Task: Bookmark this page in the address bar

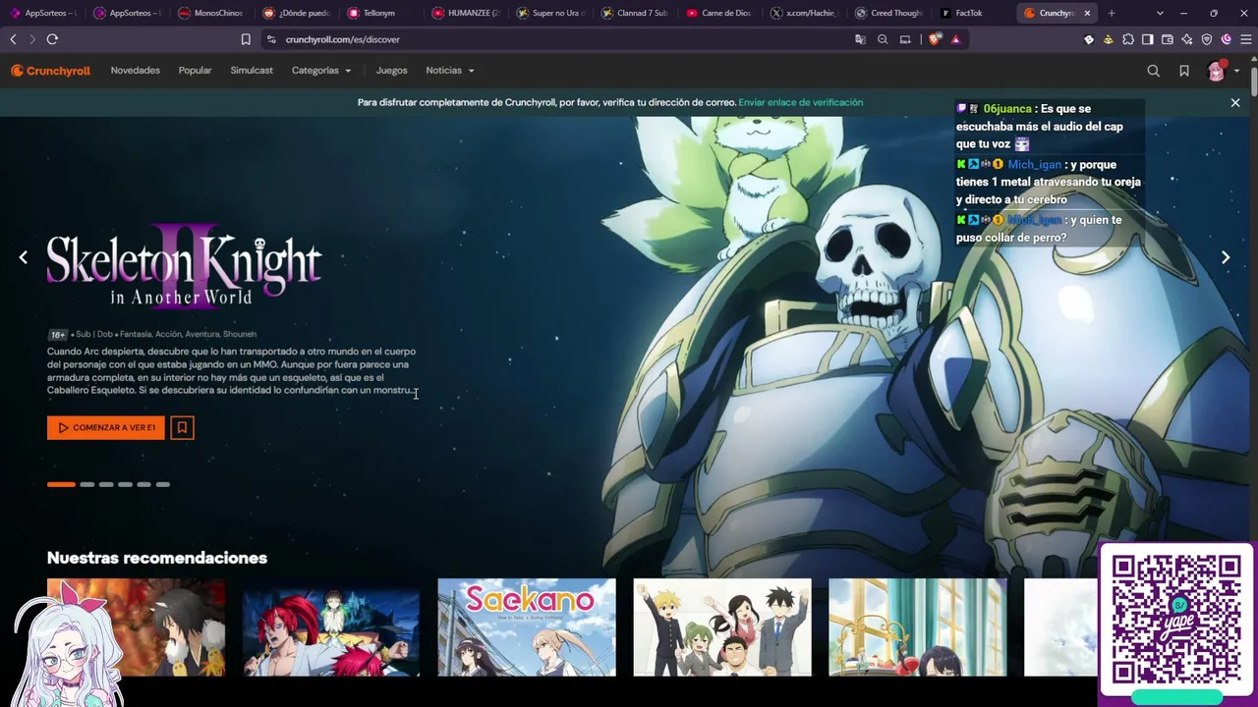Action: 246,39
